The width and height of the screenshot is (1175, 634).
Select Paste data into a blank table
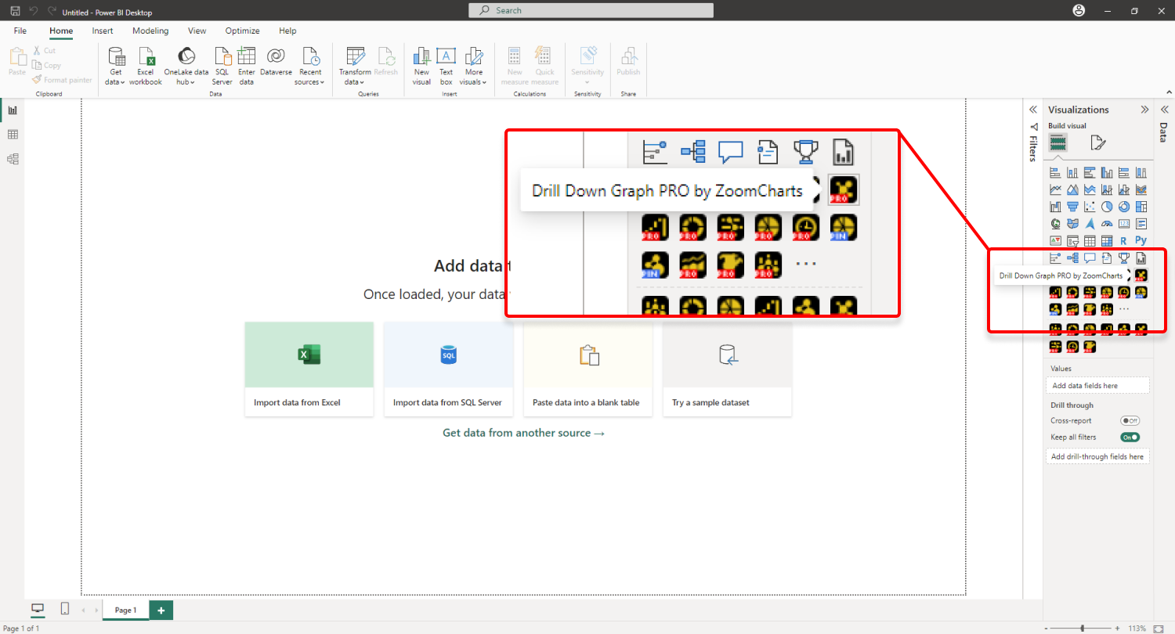(x=587, y=369)
